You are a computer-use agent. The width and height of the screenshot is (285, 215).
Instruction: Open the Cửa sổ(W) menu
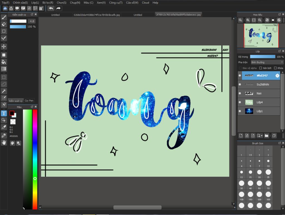(132, 3)
